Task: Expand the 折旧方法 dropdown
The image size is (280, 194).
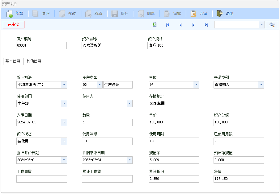Action: (x=64, y=85)
